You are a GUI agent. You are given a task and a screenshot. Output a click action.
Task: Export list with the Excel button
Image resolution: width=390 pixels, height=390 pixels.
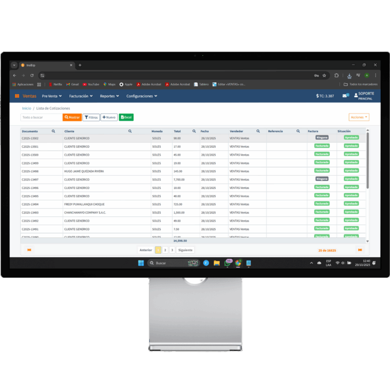(126, 117)
